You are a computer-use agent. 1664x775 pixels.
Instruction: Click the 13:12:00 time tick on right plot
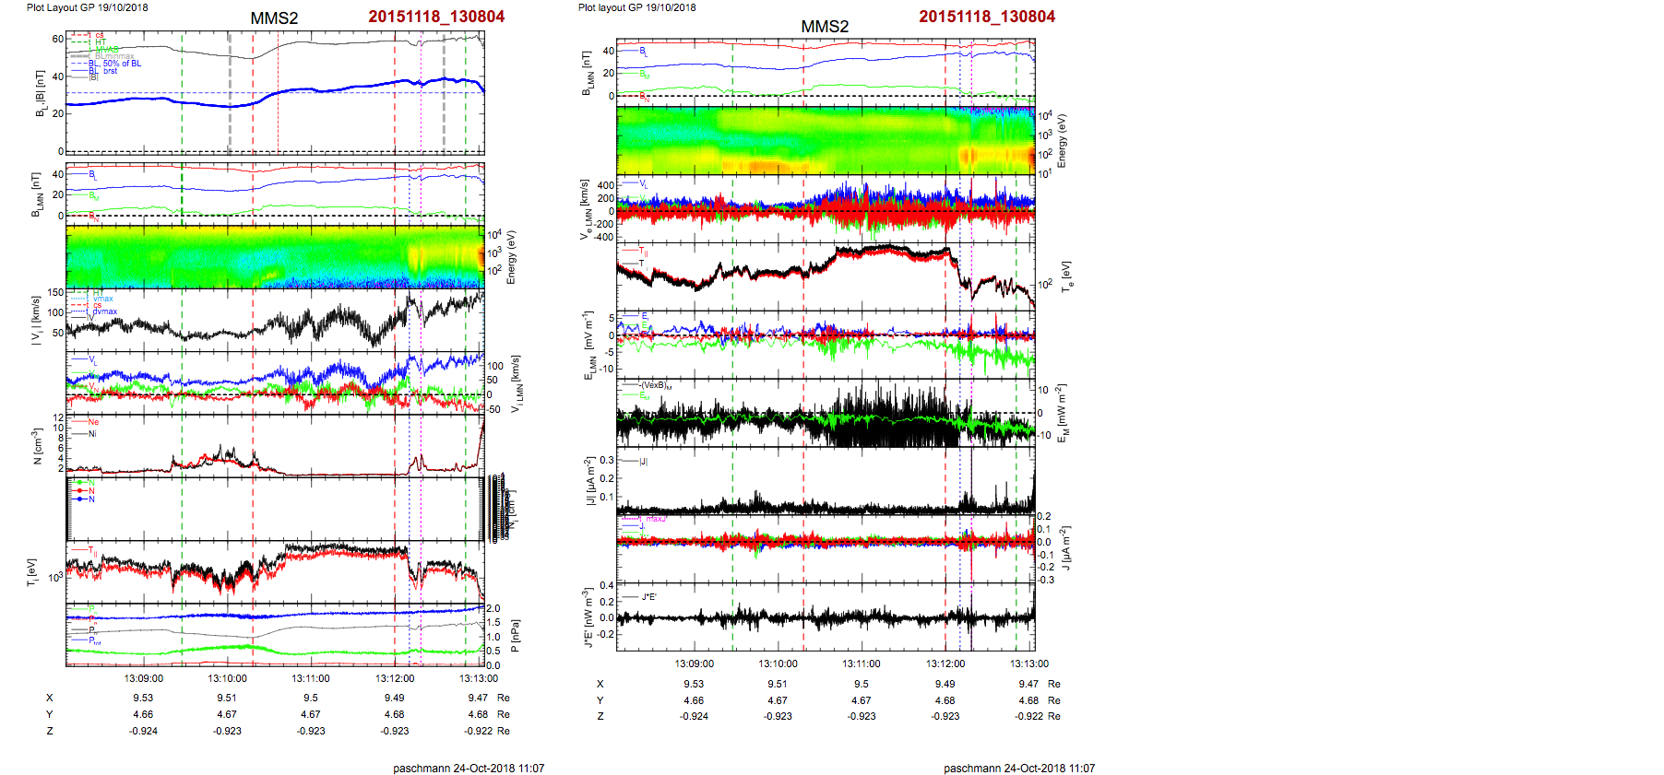point(945,663)
